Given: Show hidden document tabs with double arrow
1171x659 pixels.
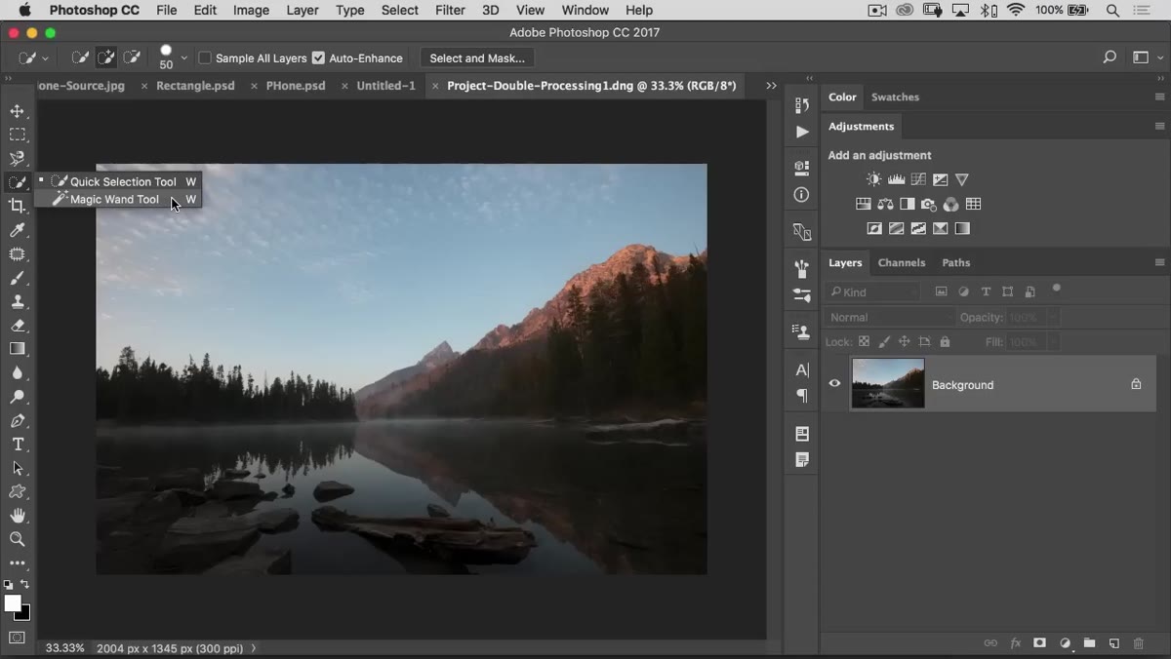Looking at the screenshot, I should tap(771, 86).
